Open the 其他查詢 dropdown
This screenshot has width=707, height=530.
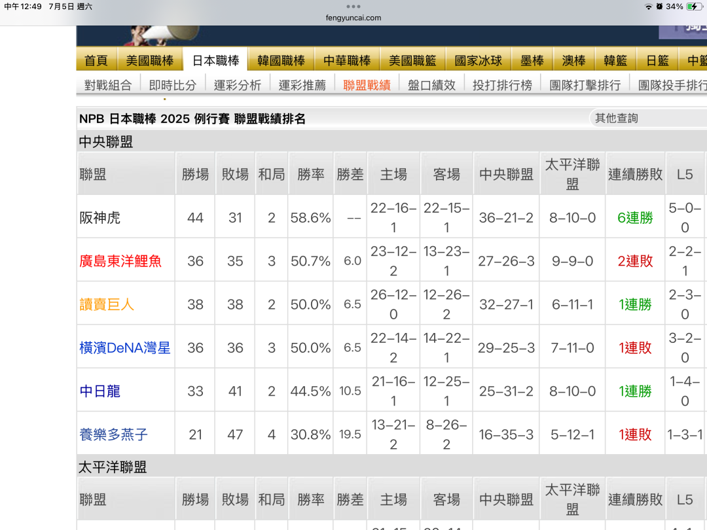648,118
